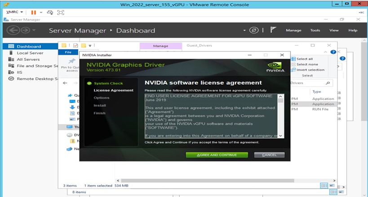The width and height of the screenshot is (368, 197).
Task: Click the DVD drive icon in navigation pane
Action: (70, 135)
